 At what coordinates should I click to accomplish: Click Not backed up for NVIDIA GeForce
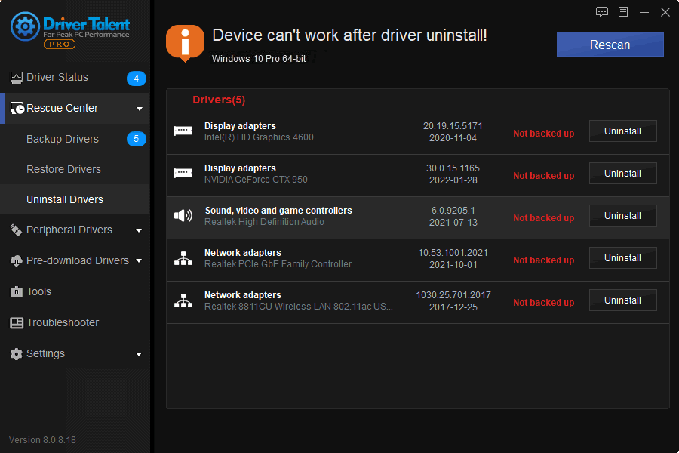543,176
